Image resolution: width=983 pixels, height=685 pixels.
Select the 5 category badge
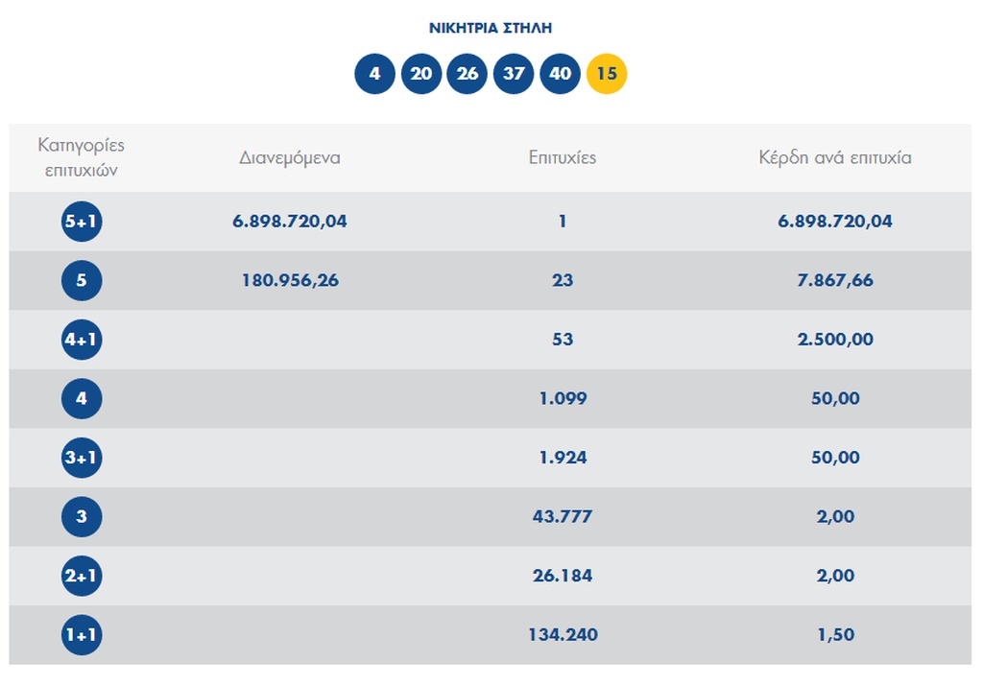tap(82, 280)
